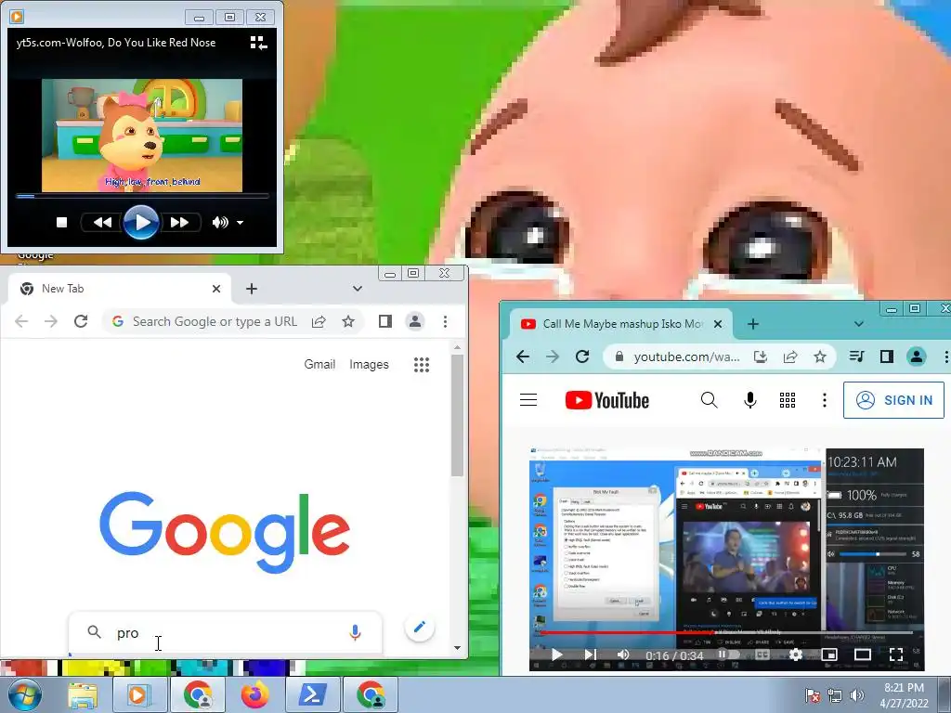Select the Call Me Maybe mashup tab
Viewport: 951px width, 713px height.
[621, 324]
